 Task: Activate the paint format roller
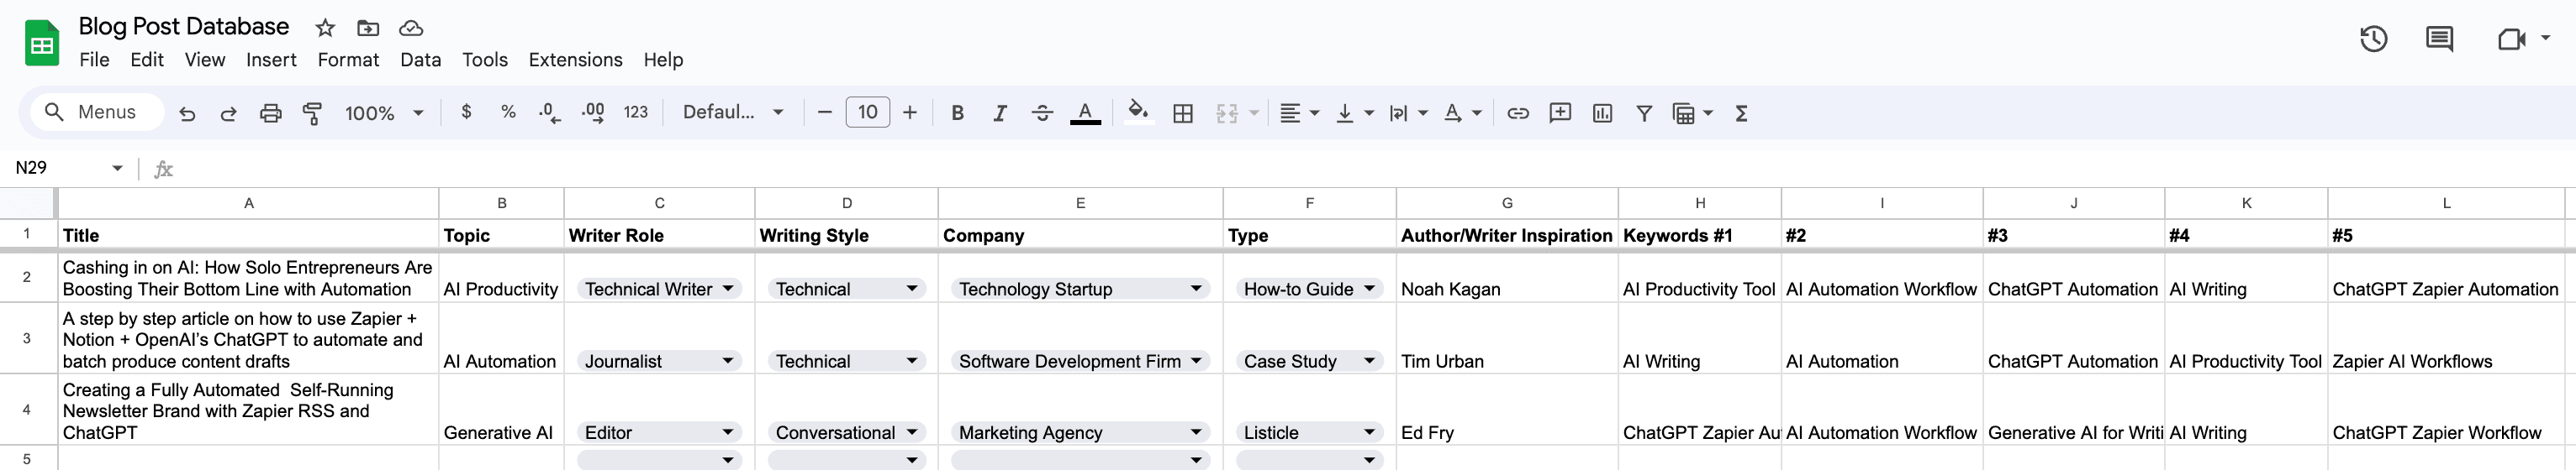tap(312, 112)
